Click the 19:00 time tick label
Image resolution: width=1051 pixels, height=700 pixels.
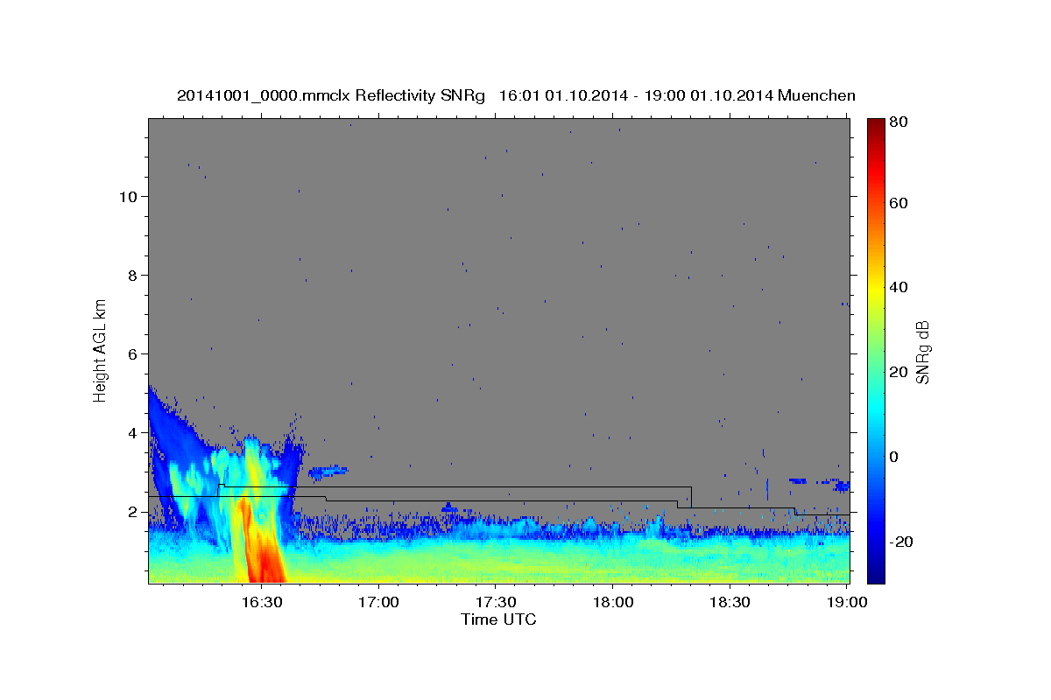pyautogui.click(x=845, y=603)
